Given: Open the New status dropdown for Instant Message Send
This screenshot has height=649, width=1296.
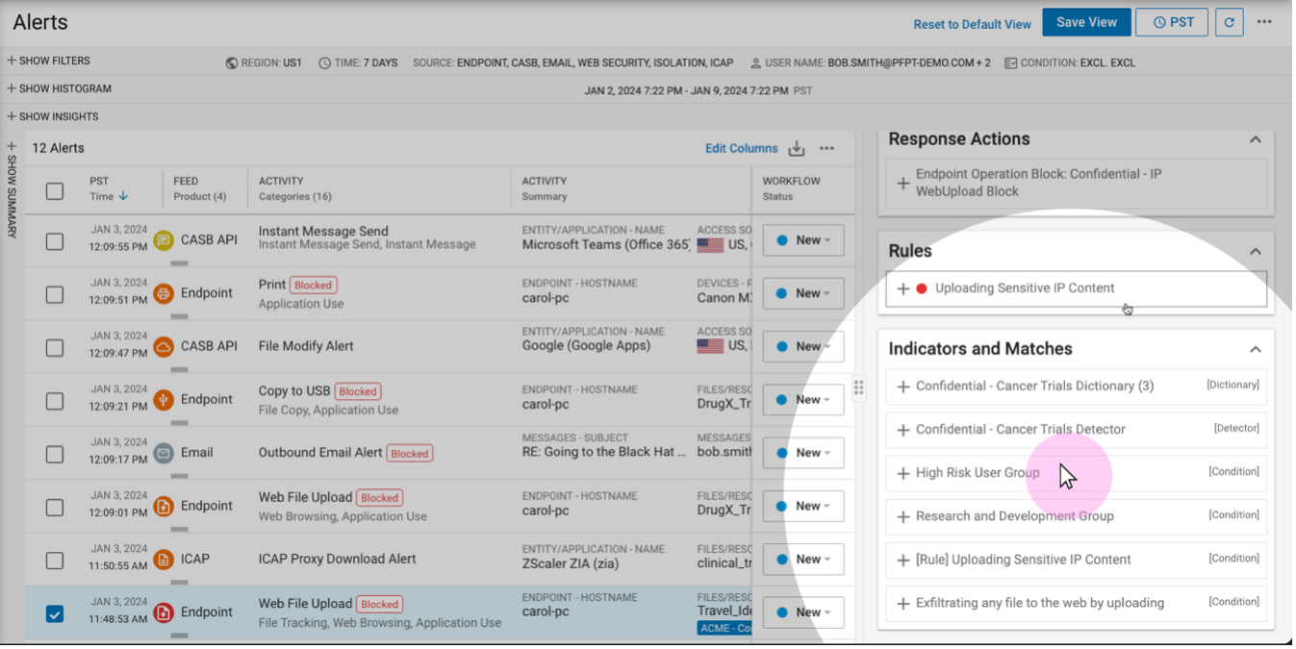Looking at the screenshot, I should (803, 240).
